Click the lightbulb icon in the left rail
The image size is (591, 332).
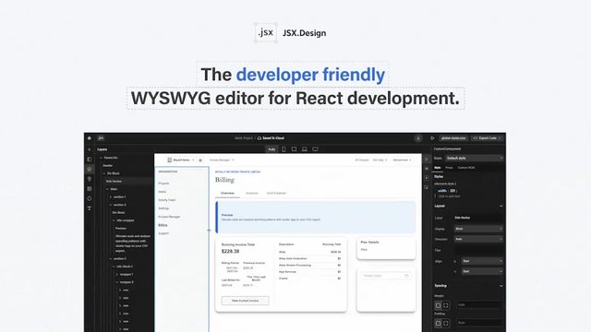(90, 179)
